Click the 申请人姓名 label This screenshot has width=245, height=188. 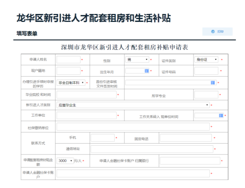38,59
